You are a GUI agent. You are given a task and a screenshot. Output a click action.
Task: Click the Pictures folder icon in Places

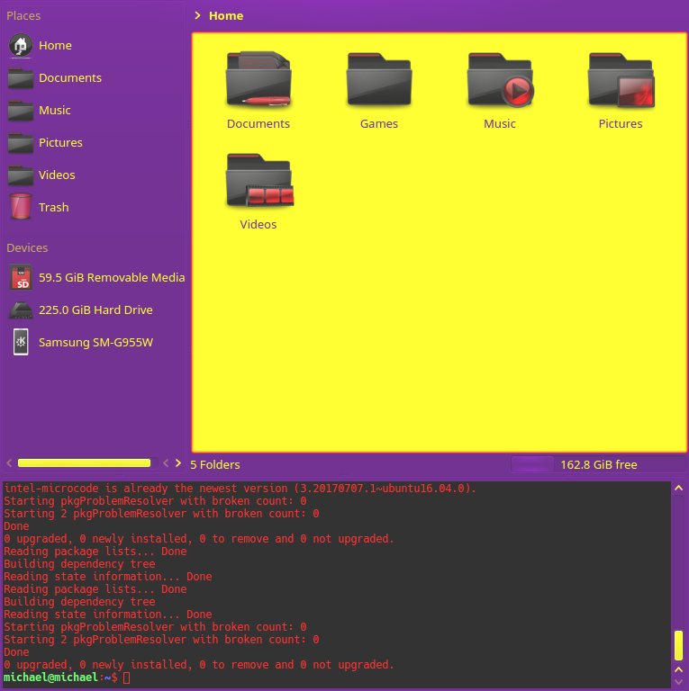point(21,143)
